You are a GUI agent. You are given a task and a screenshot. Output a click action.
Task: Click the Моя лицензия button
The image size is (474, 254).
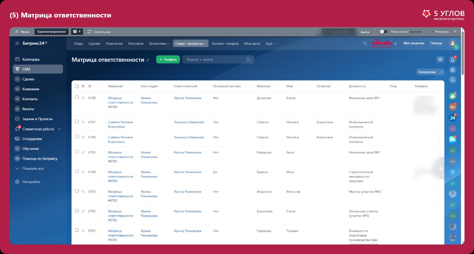[x=414, y=43]
